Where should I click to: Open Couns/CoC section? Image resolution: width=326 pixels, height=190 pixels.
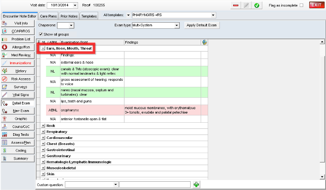(x=18, y=127)
